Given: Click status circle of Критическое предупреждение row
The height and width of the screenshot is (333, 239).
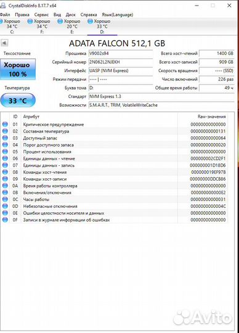Looking at the screenshot, I should pos(5,124).
